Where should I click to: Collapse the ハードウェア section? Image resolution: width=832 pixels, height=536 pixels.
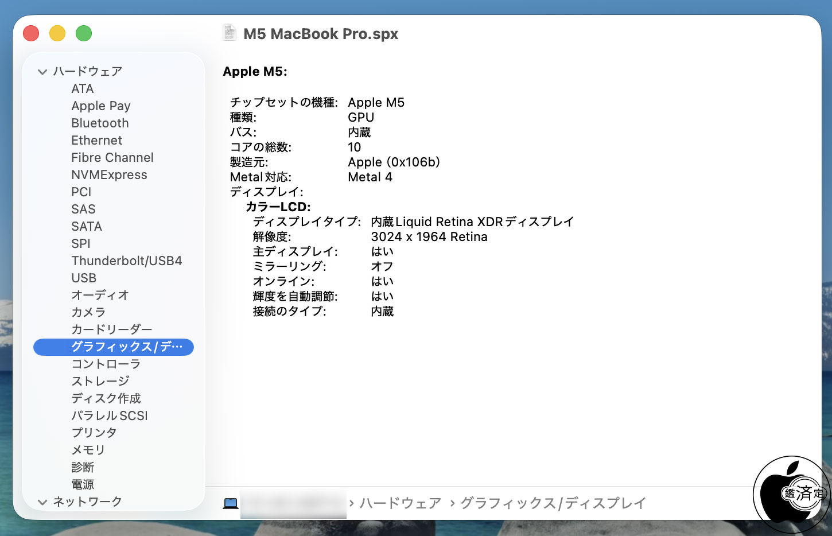coord(42,72)
